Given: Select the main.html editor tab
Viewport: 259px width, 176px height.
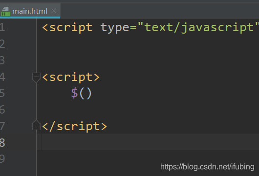Looking at the screenshot, I should coord(30,11).
